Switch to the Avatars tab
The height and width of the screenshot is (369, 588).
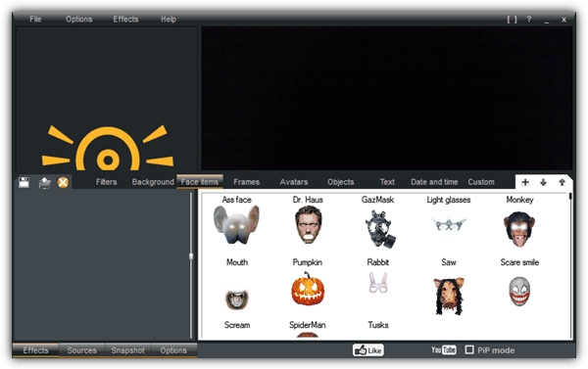(x=294, y=182)
